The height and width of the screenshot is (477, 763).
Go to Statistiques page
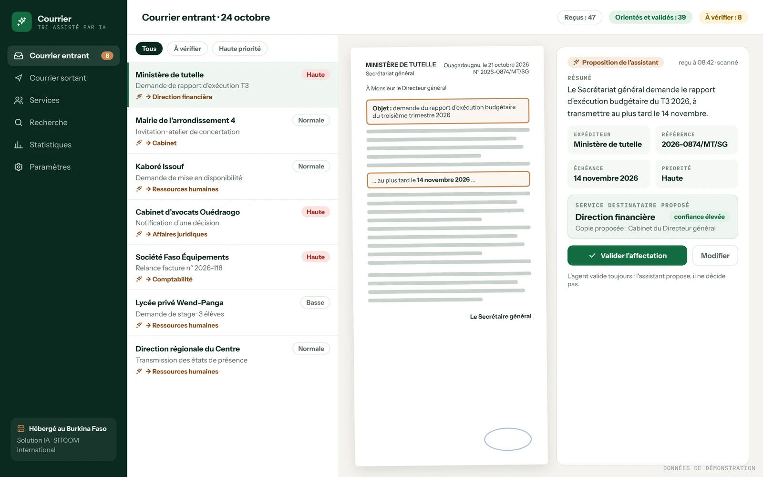[63, 145]
